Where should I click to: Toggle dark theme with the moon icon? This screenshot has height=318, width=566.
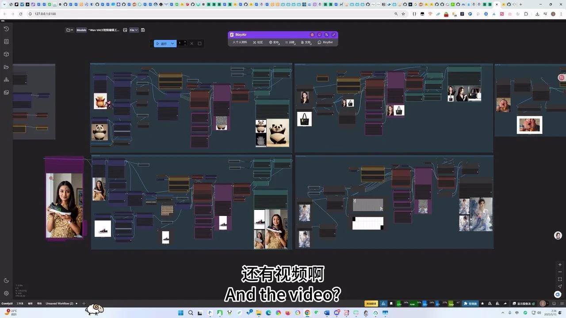[x=6, y=280]
